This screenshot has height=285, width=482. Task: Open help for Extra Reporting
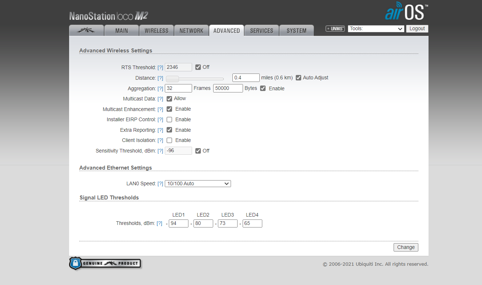(x=160, y=130)
